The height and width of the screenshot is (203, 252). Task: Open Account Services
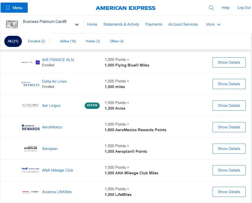183,24
